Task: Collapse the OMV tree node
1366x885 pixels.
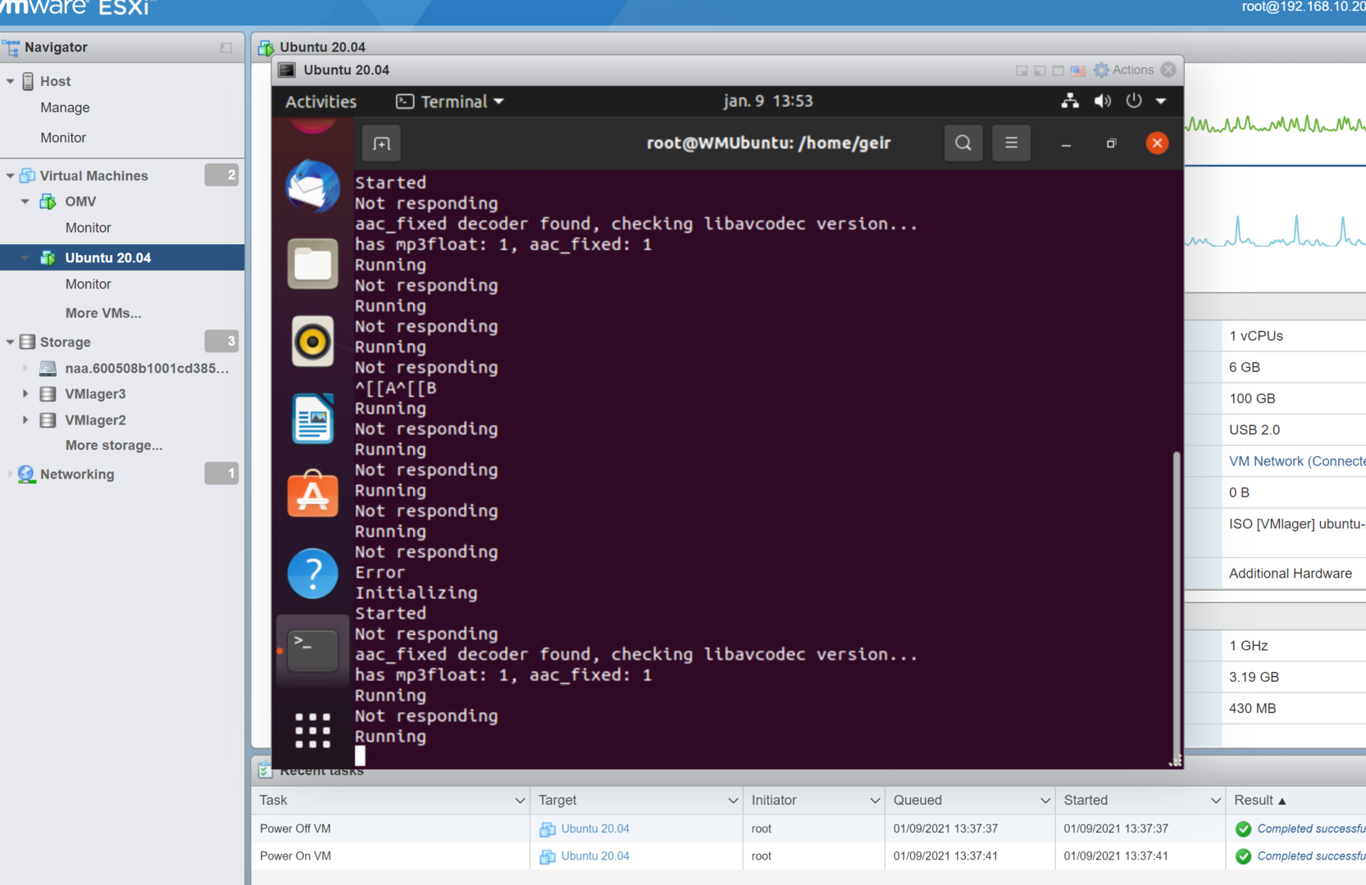Action: click(25, 202)
